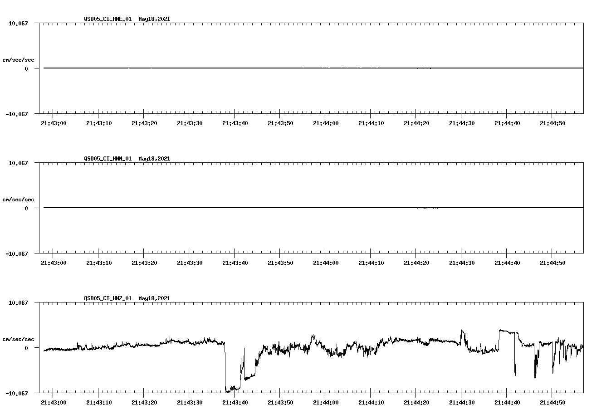The height and width of the screenshot is (419, 616).
Task: Click the 21:43:50 label under HNZ plot
Action: (x=280, y=403)
